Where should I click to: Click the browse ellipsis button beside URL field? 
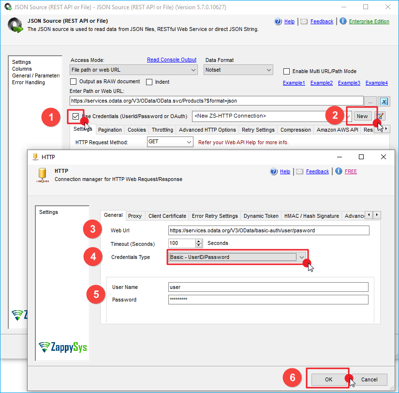[x=371, y=101]
